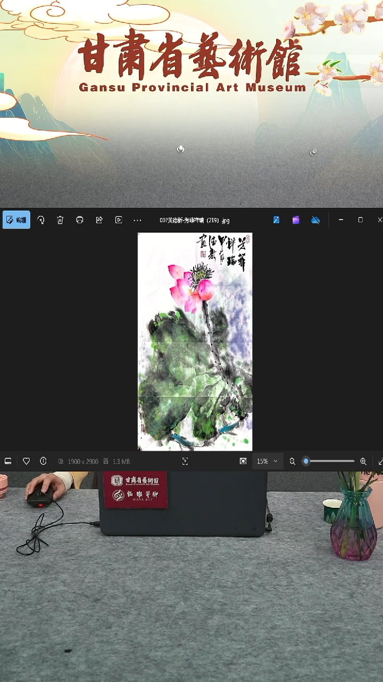Open the purple Clipchamp icon
Viewport: 383px width, 682px height.
[296, 220]
